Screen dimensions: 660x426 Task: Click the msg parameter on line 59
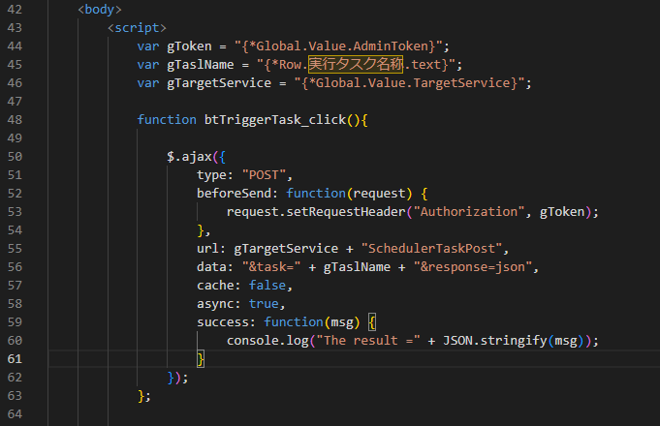(x=342, y=322)
